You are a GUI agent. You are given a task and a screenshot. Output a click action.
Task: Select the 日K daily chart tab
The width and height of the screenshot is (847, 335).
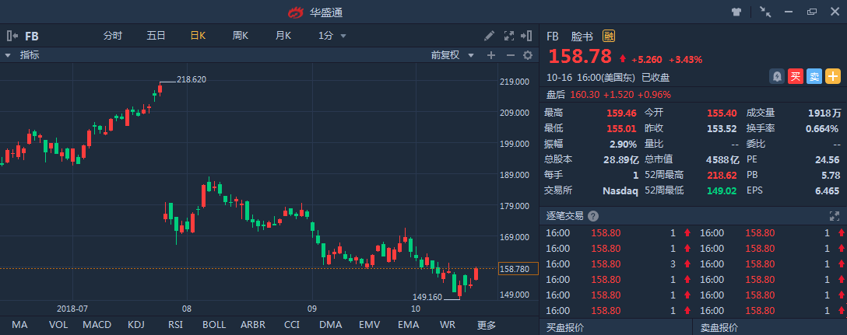[x=199, y=37]
